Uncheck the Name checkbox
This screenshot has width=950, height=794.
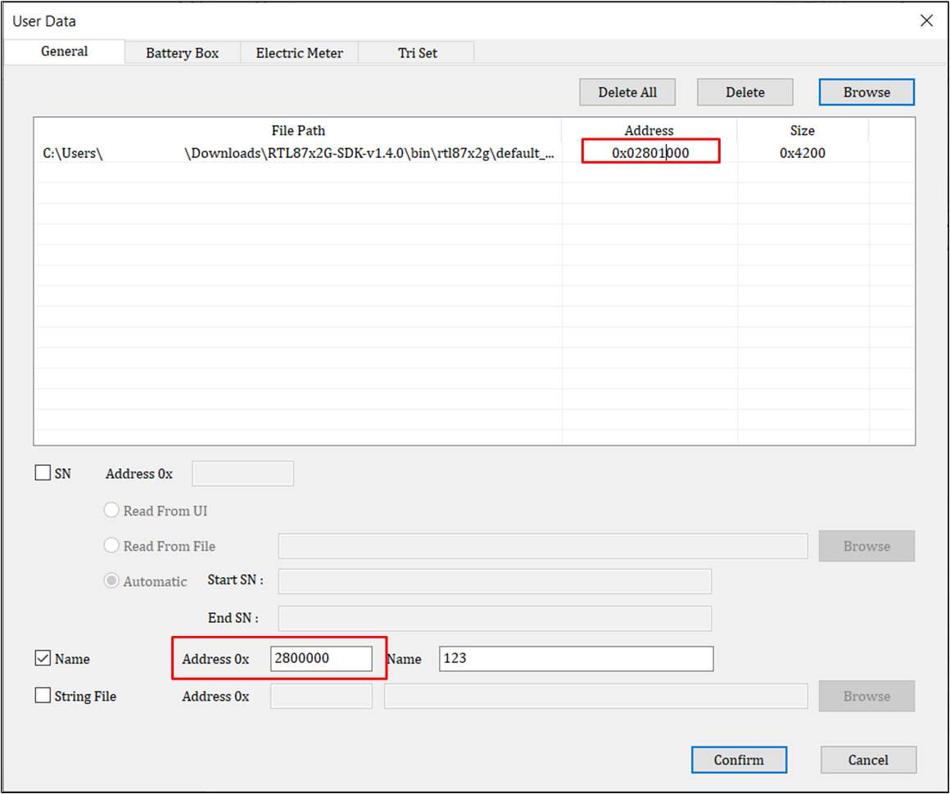coord(43,659)
